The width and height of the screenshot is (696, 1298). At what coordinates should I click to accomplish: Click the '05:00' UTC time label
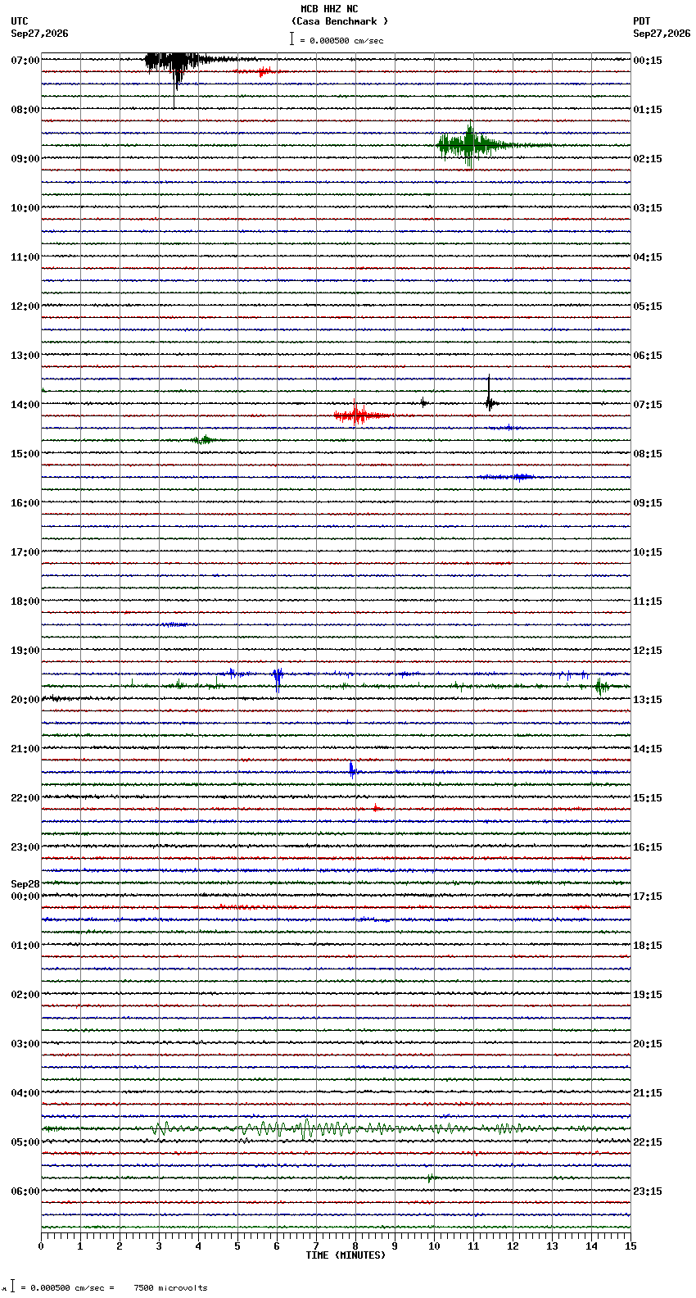point(25,1142)
